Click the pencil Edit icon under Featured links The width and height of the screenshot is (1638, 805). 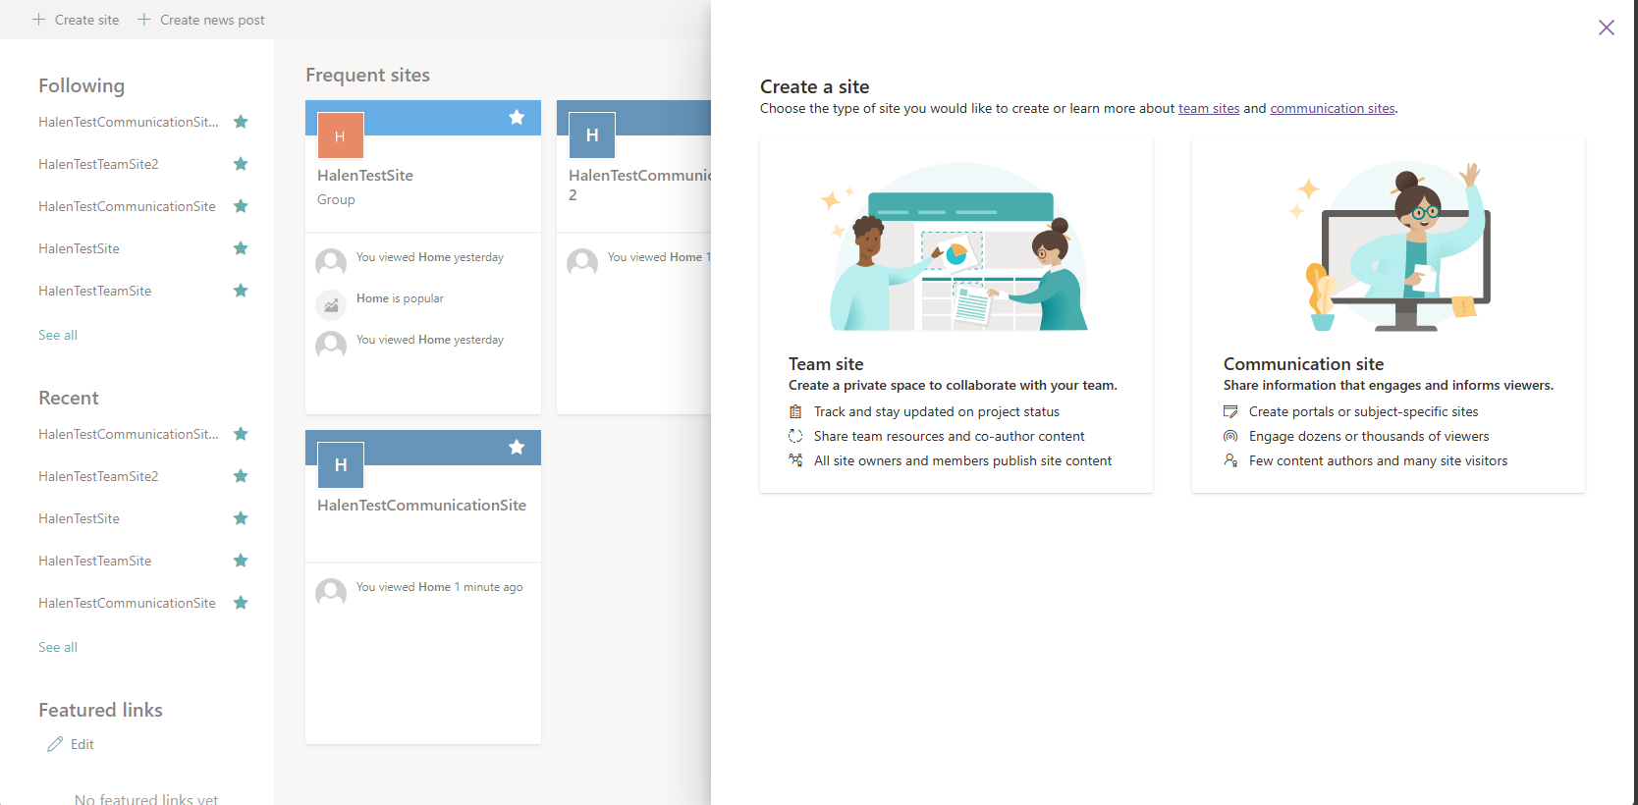(55, 744)
